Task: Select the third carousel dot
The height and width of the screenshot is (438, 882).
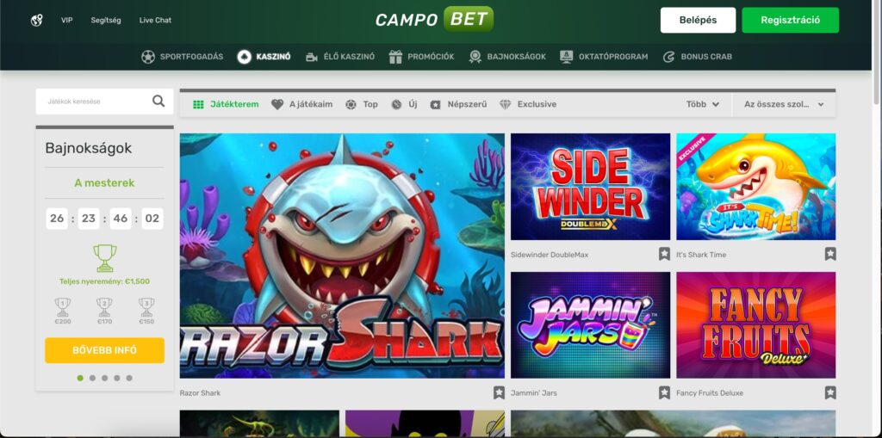Action: (x=104, y=378)
